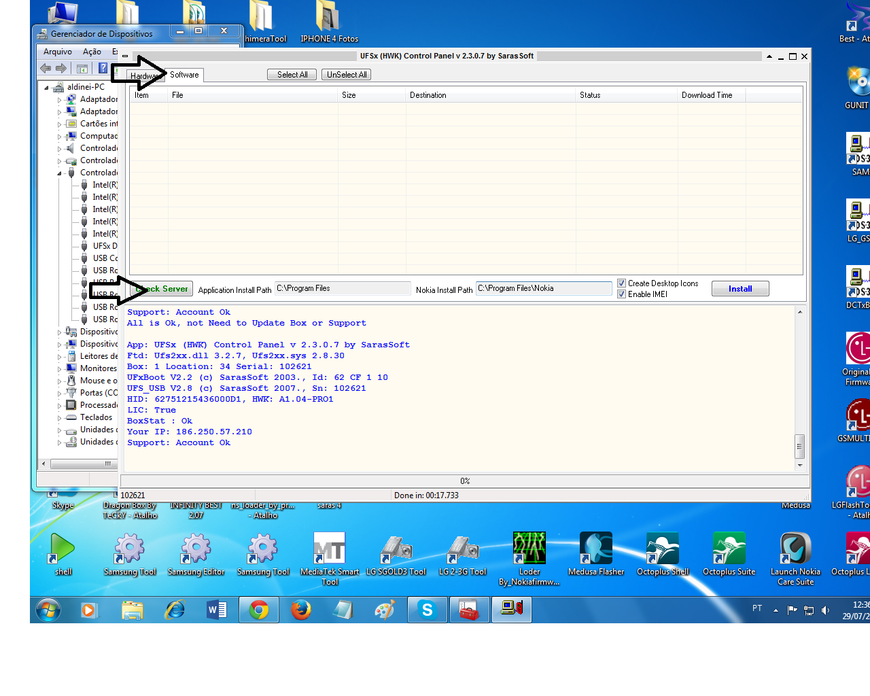Switch to Google Chrome in the taskbar
This screenshot has height=696, width=870.
coord(258,610)
